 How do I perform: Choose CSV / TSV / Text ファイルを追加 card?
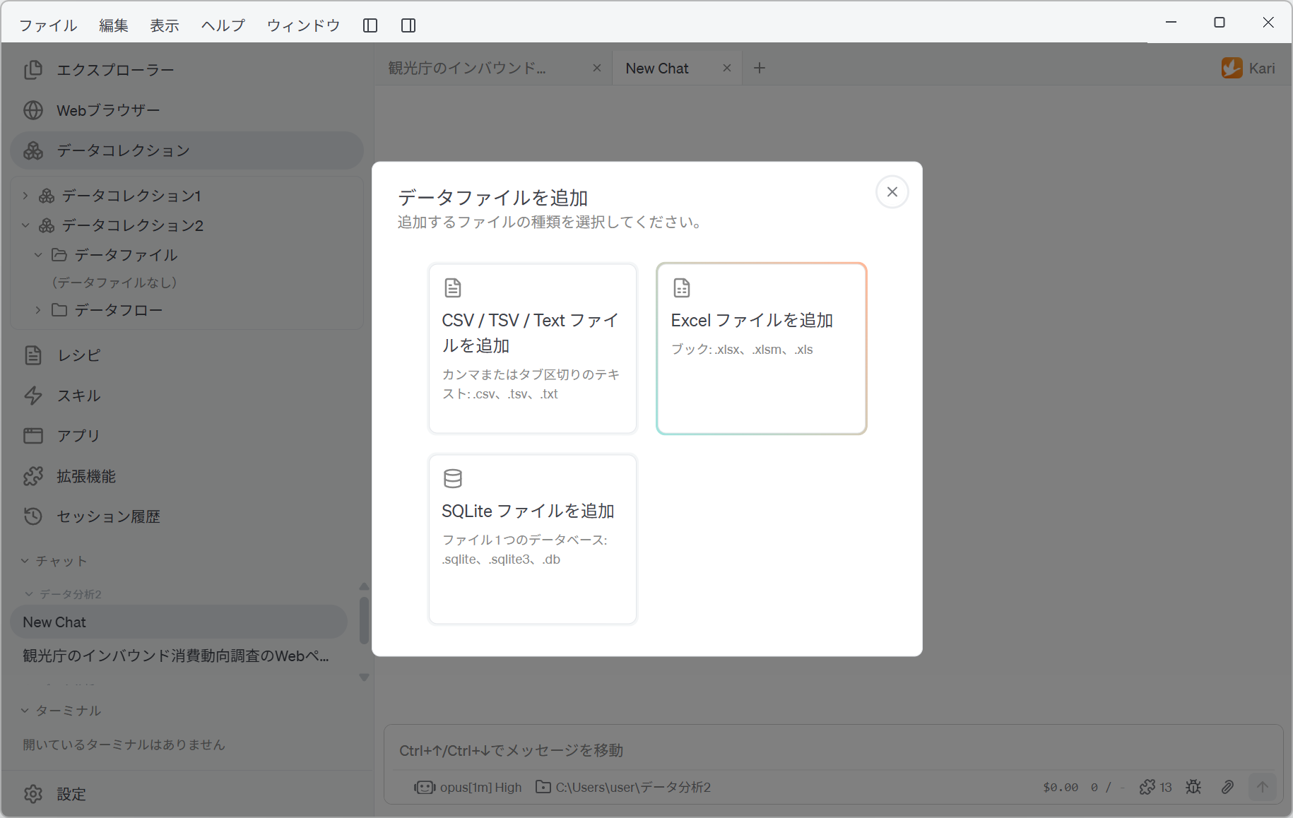point(533,348)
